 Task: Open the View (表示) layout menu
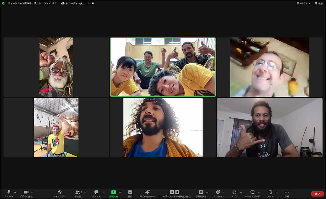click(x=319, y=3)
